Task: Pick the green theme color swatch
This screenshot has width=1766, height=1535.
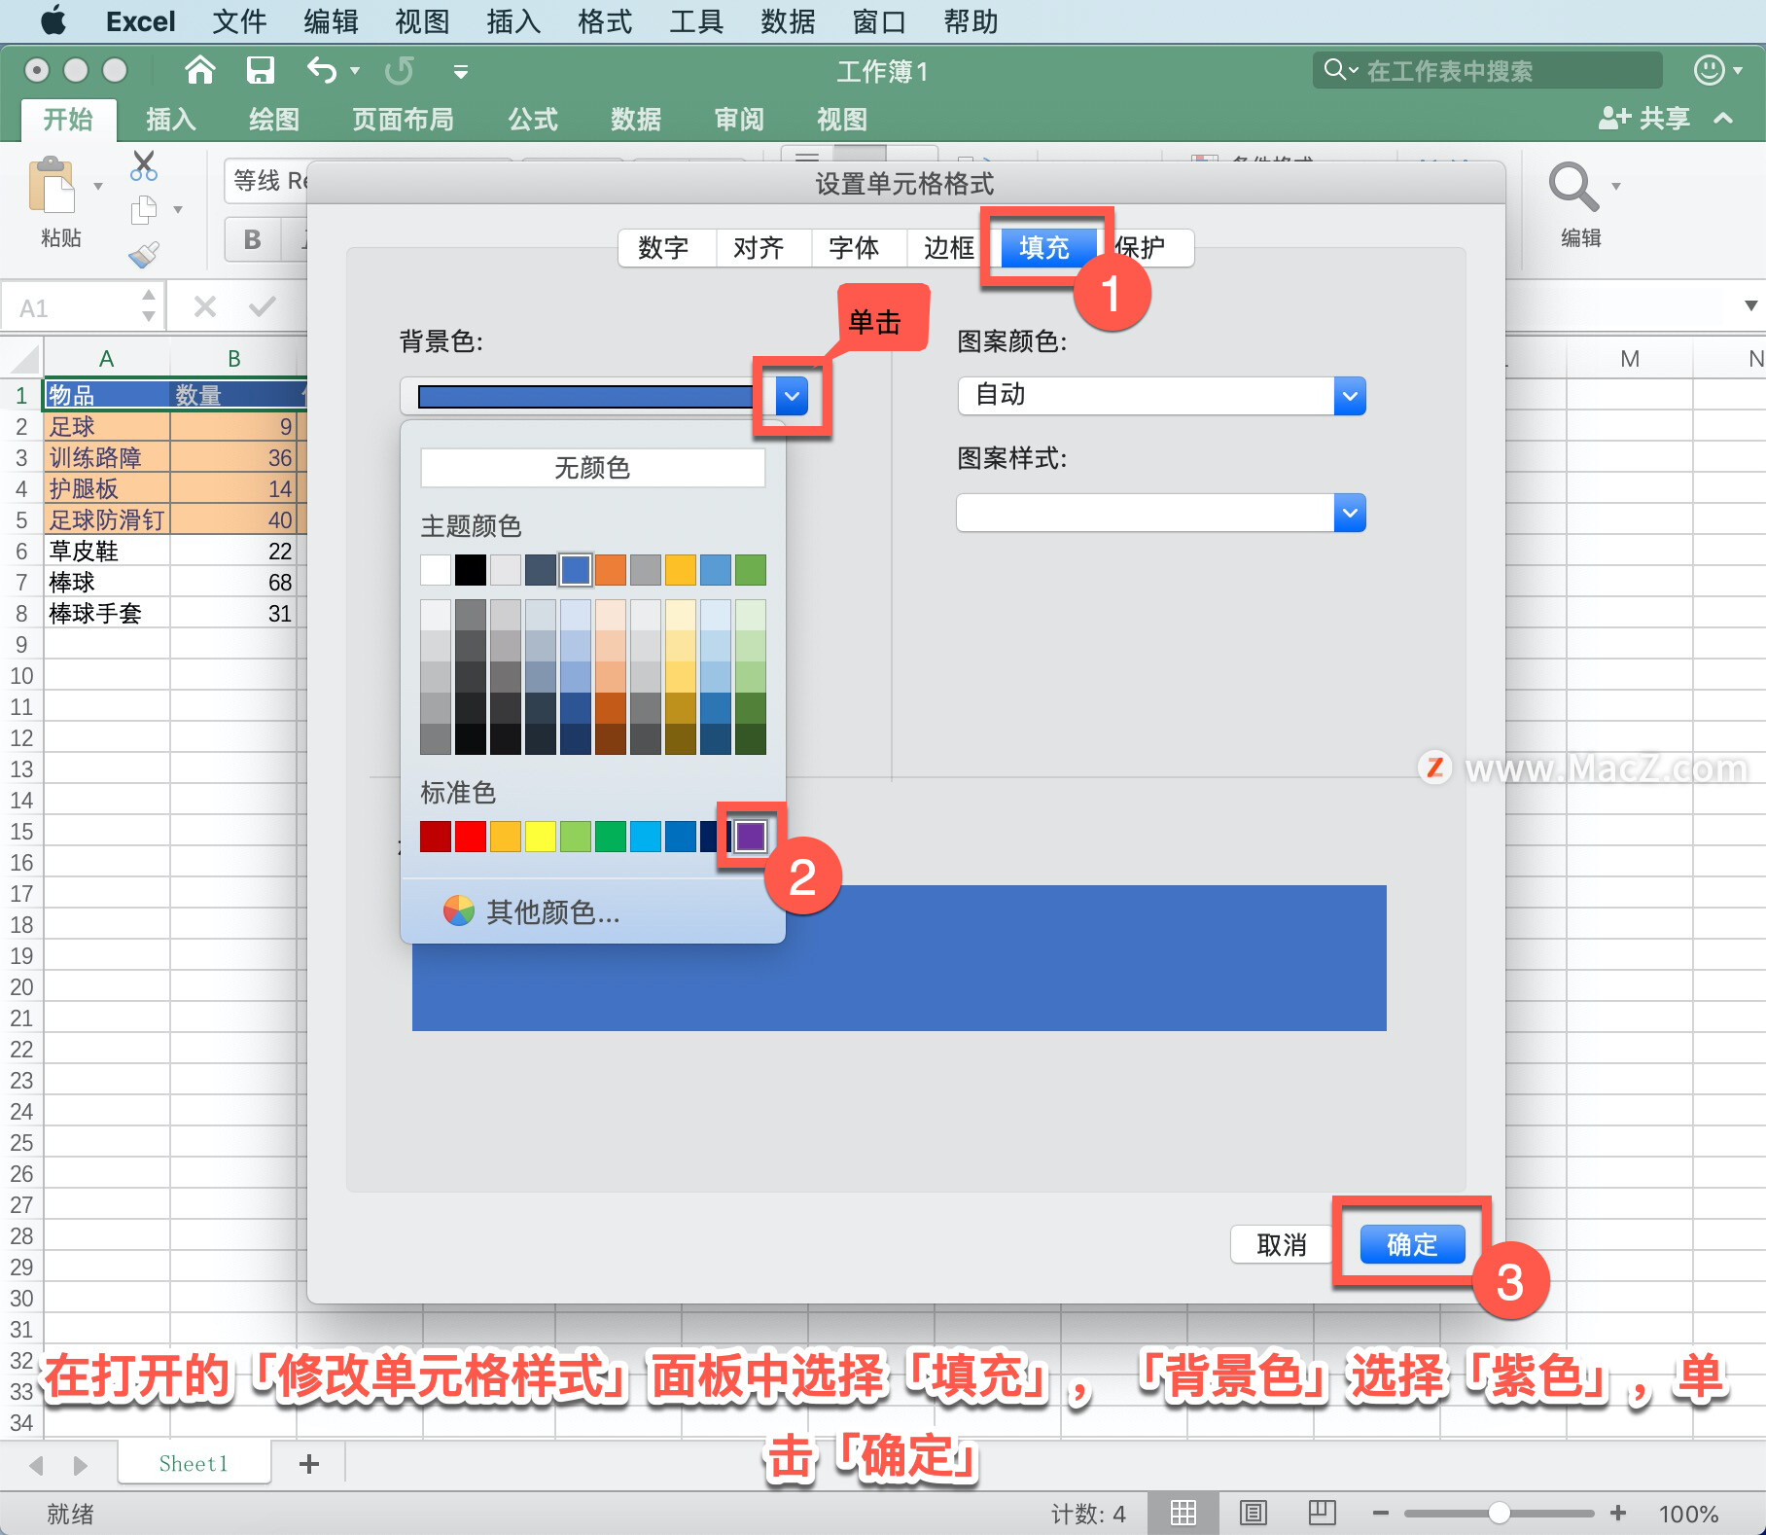Action: click(751, 570)
